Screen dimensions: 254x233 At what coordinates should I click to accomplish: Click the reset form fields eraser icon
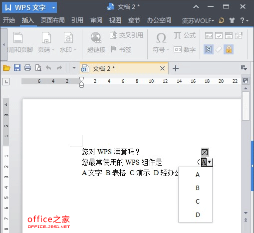tap(219, 49)
